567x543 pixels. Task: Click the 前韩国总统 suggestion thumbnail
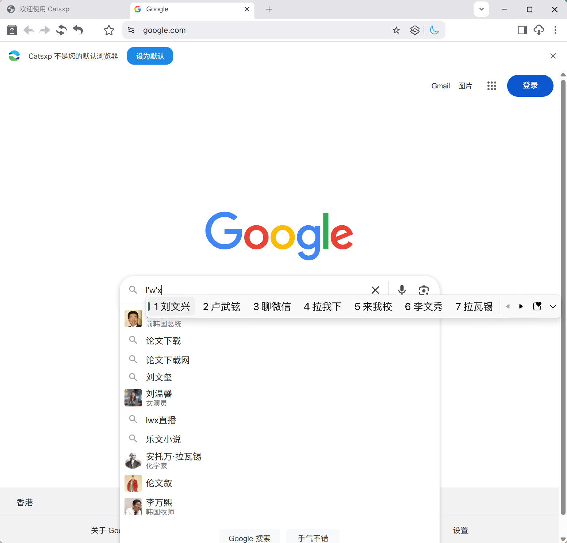click(133, 318)
